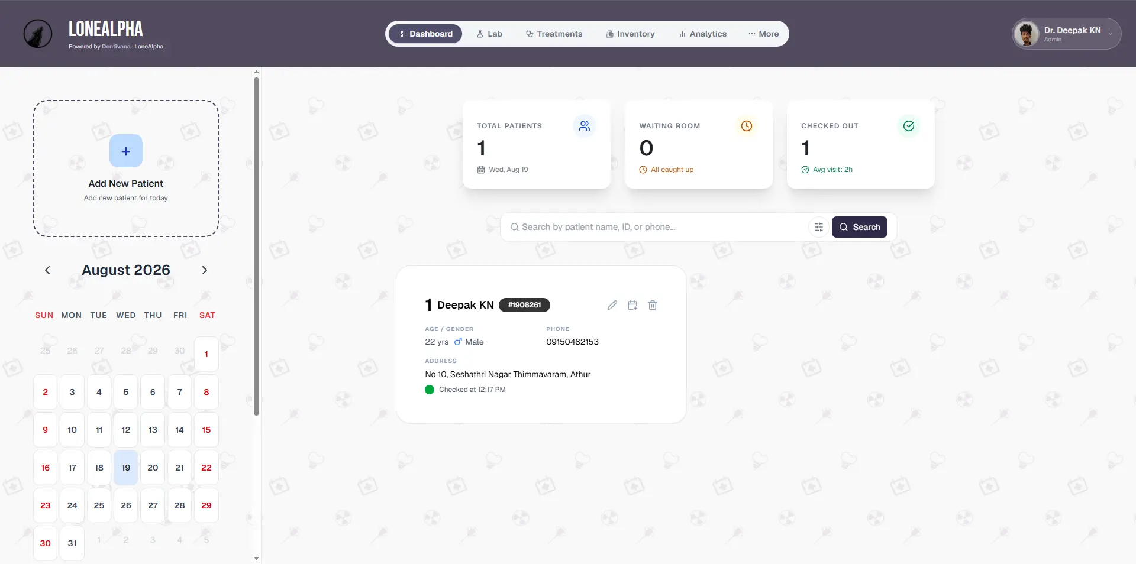The width and height of the screenshot is (1136, 564).
Task: Select August 31 in the calendar
Action: [72, 543]
